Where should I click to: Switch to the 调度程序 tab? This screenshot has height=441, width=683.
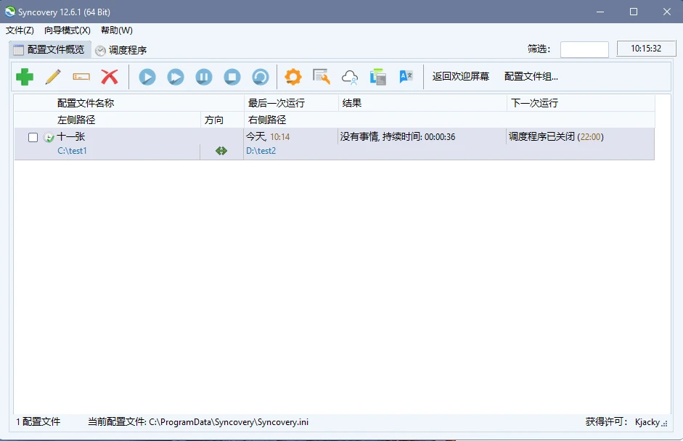121,51
